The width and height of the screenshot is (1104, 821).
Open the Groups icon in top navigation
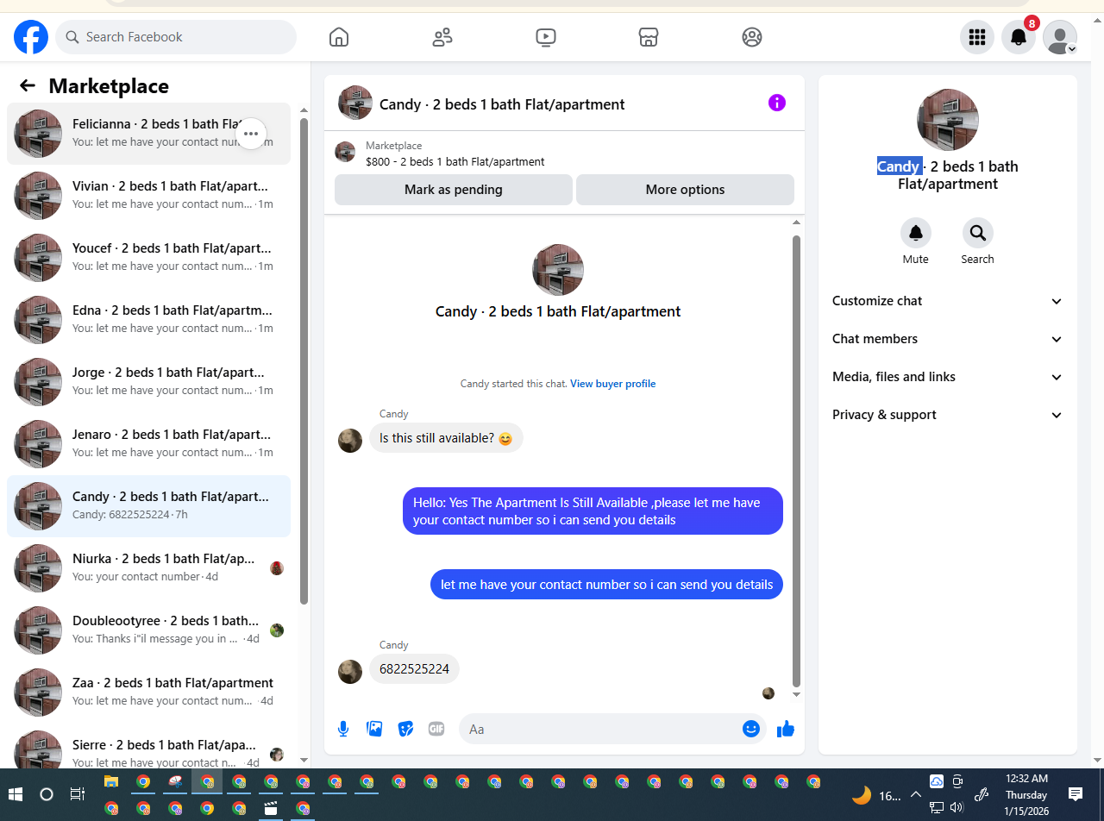click(752, 37)
